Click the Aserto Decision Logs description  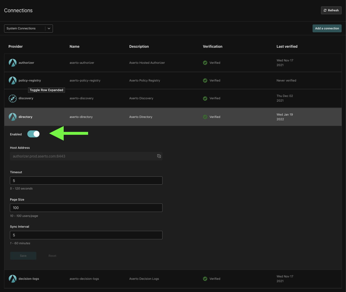click(144, 279)
